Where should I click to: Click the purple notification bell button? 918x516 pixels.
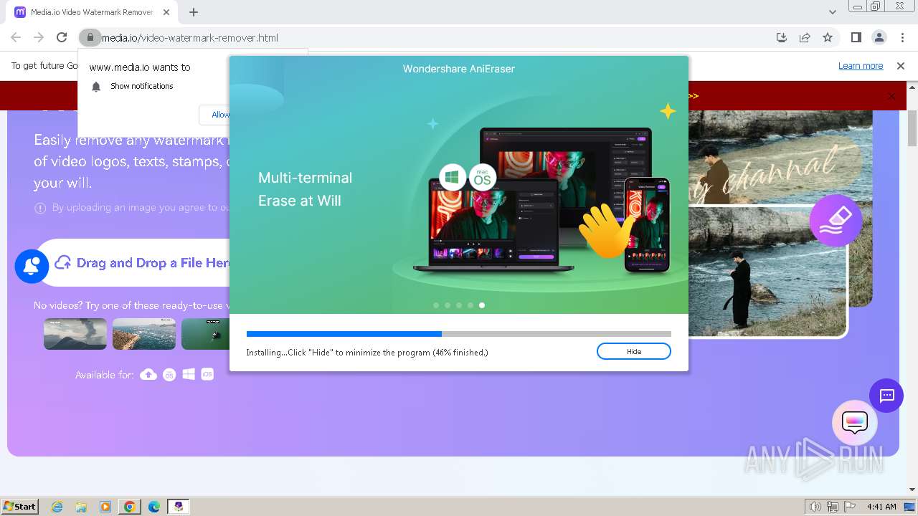click(32, 267)
